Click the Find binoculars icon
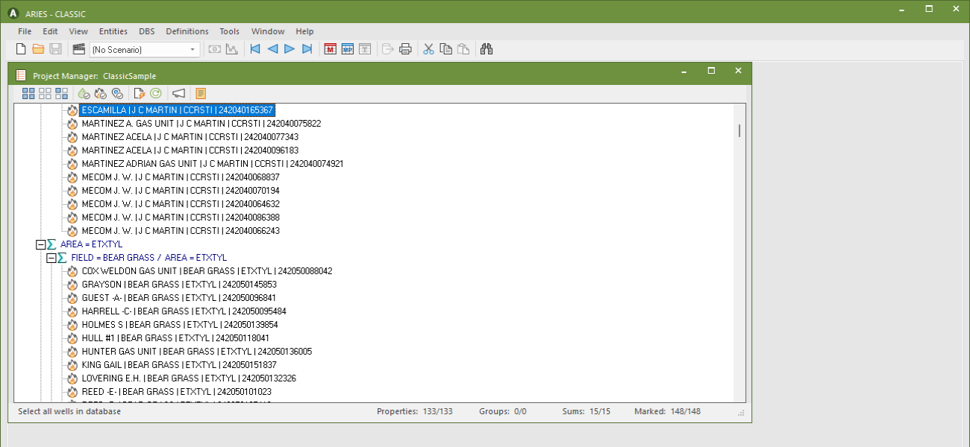970x447 pixels. [486, 49]
